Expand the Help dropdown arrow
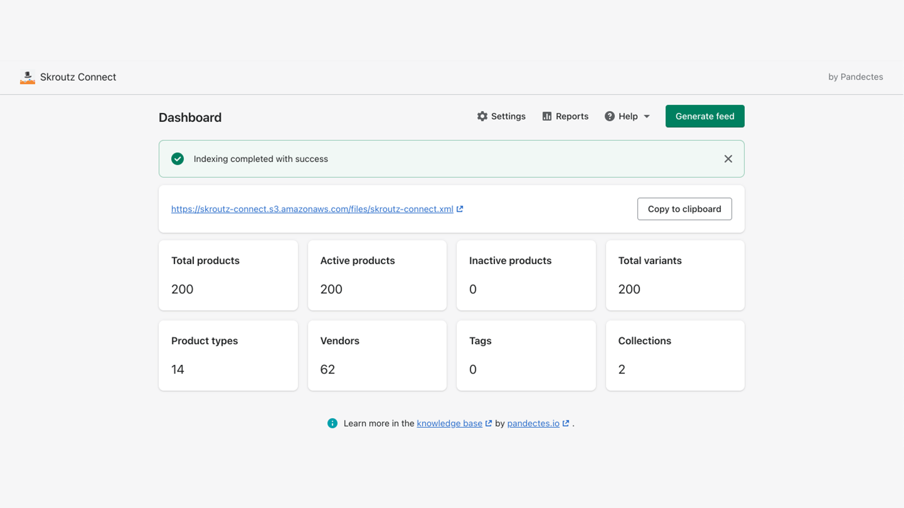This screenshot has width=904, height=508. (x=647, y=116)
